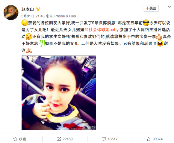174x143 pixels.
Task: Click the repost share icon
Action: [x=59, y=139]
